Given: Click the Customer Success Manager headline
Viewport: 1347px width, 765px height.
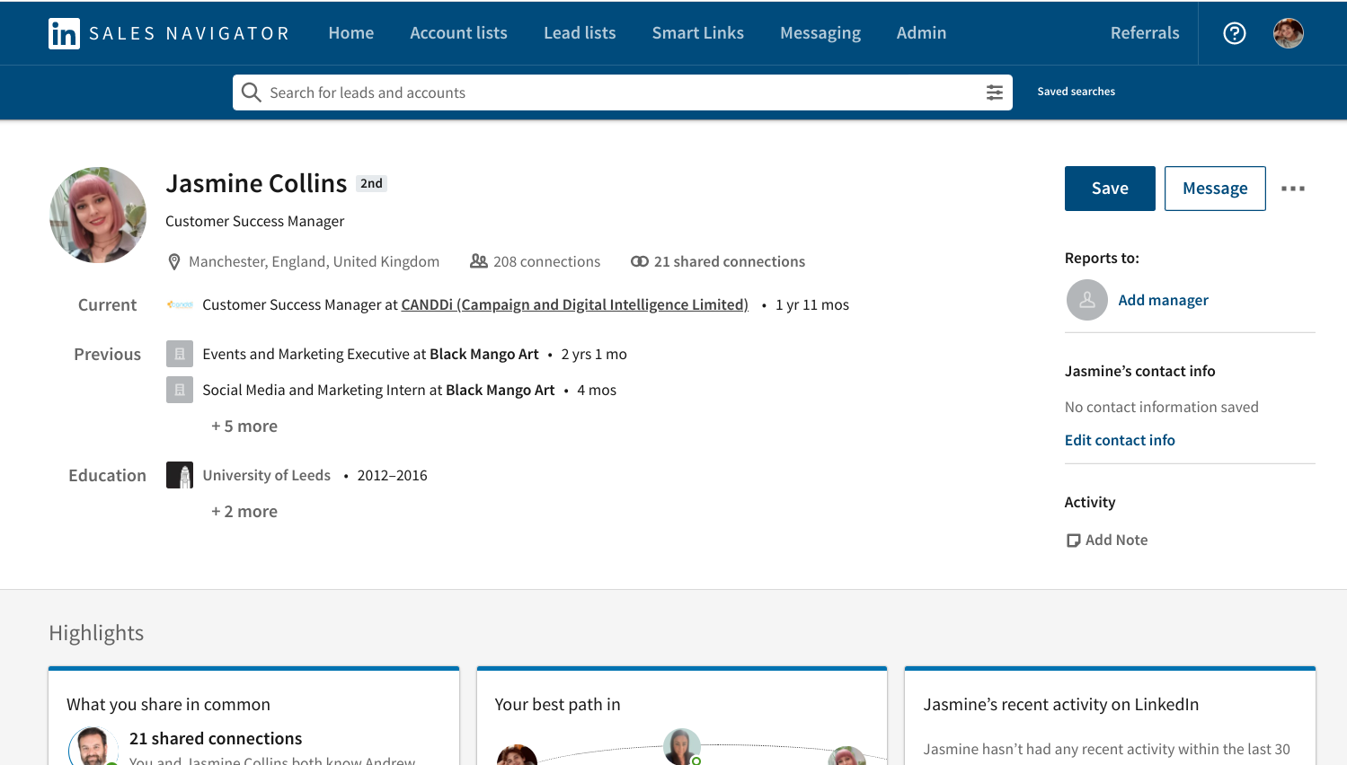Looking at the screenshot, I should [254, 221].
